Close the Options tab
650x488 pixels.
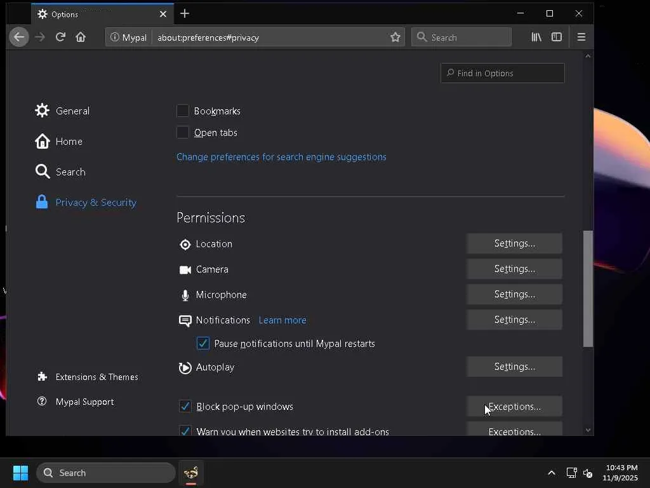pyautogui.click(x=163, y=14)
